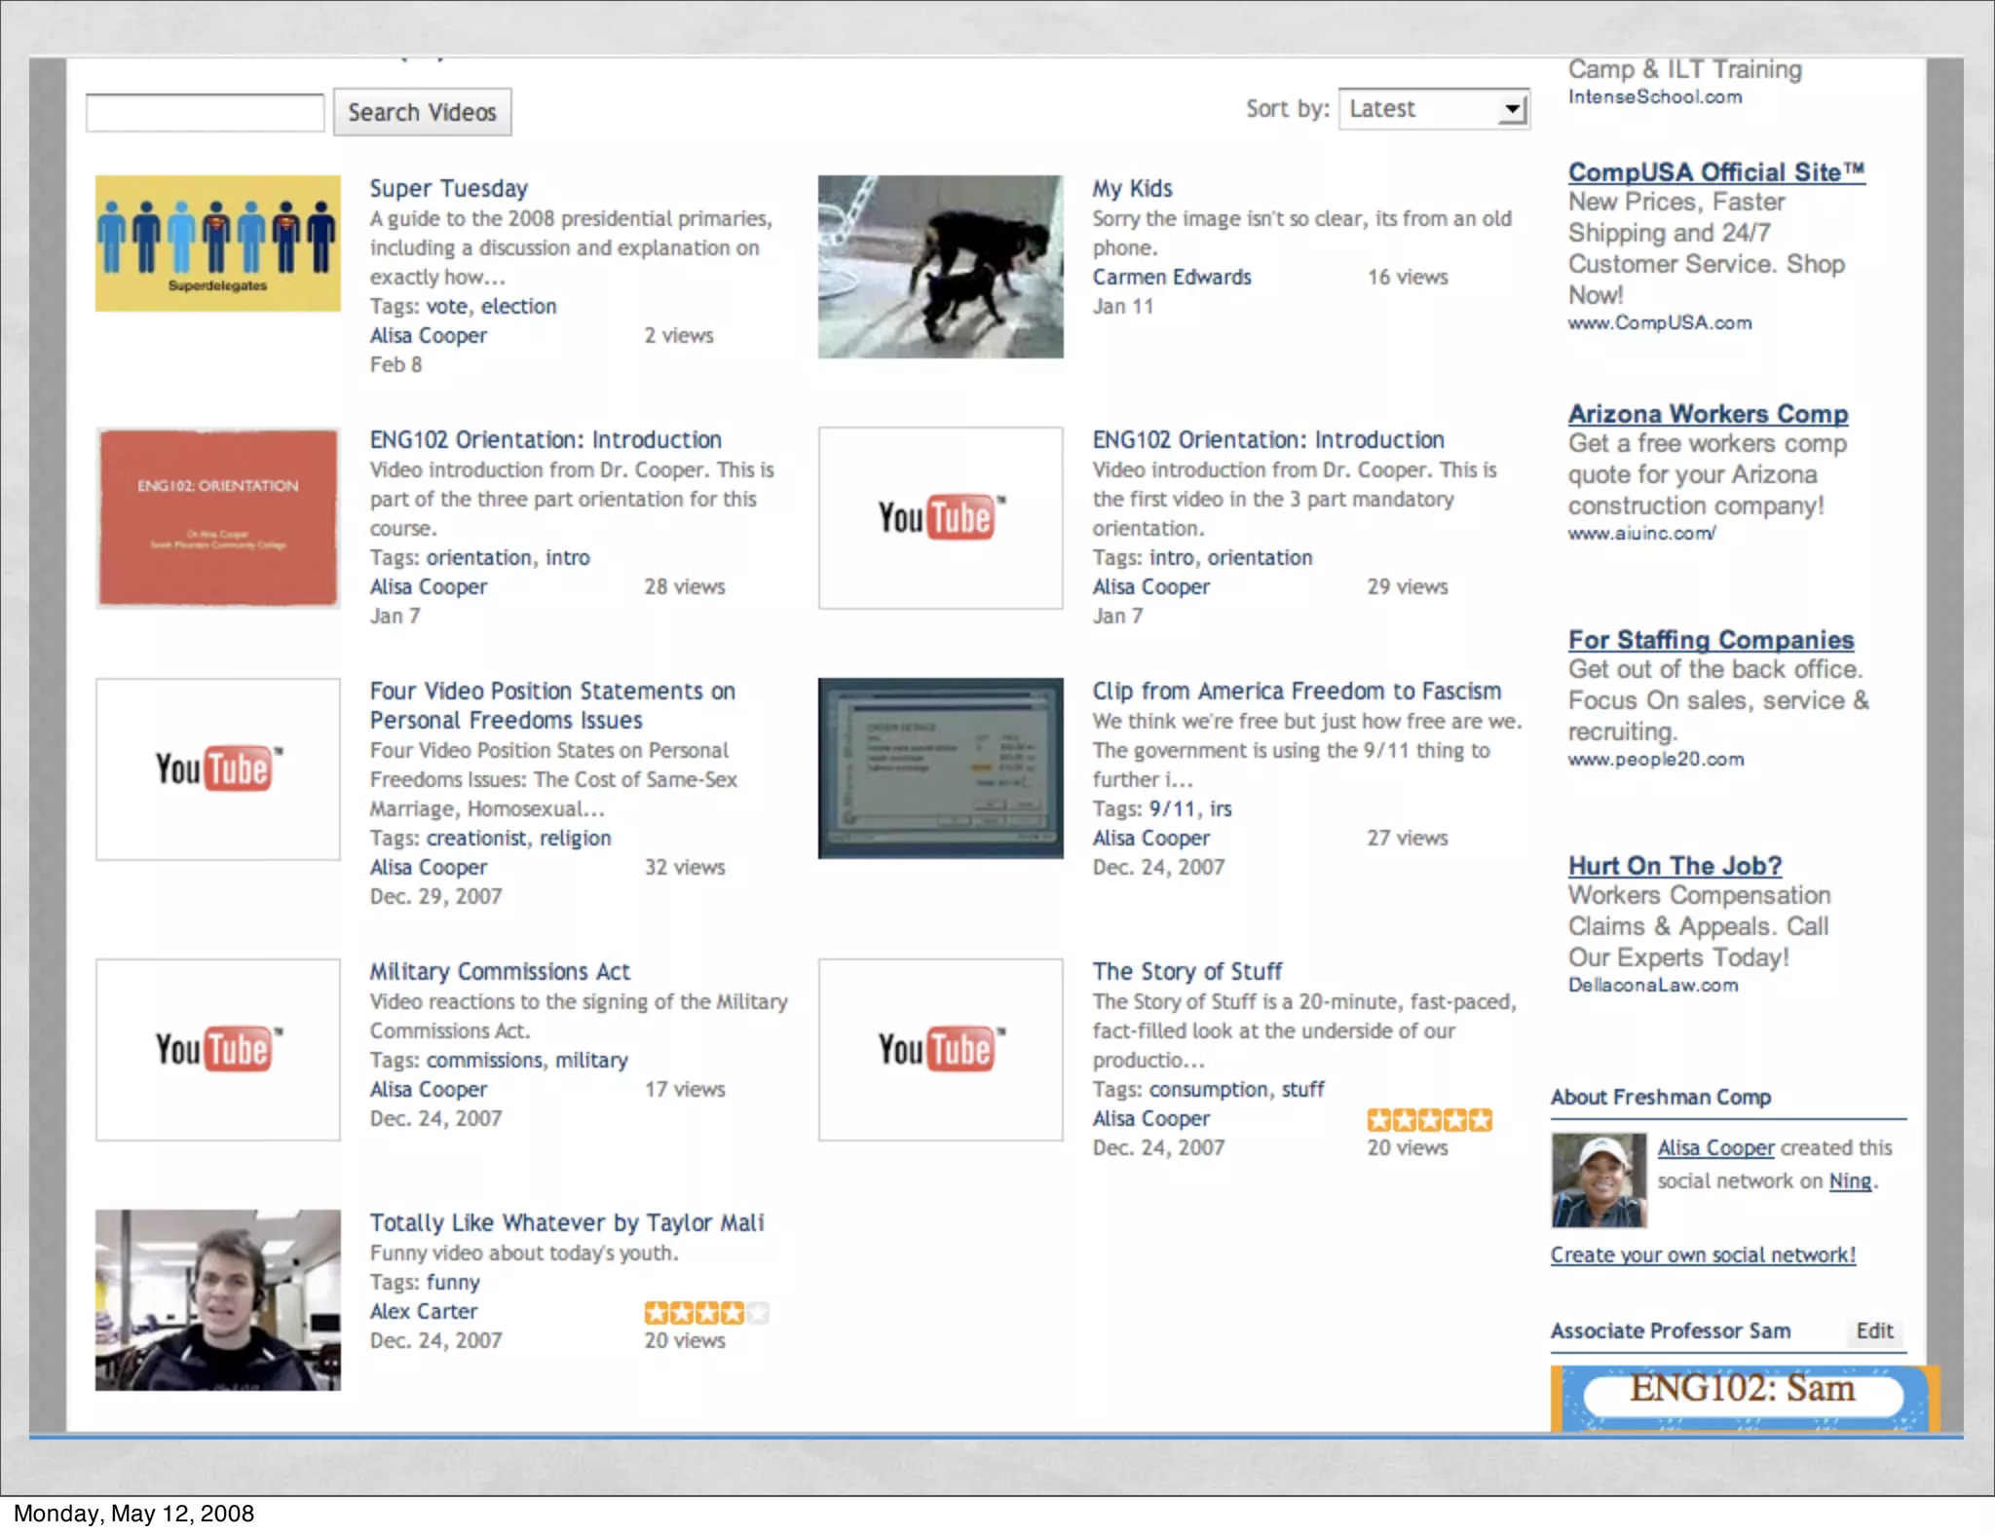Click Create your own social network link
This screenshot has height=1535, width=1995.
pyautogui.click(x=1702, y=1255)
